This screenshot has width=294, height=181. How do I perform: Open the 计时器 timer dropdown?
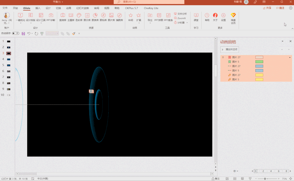187,23
